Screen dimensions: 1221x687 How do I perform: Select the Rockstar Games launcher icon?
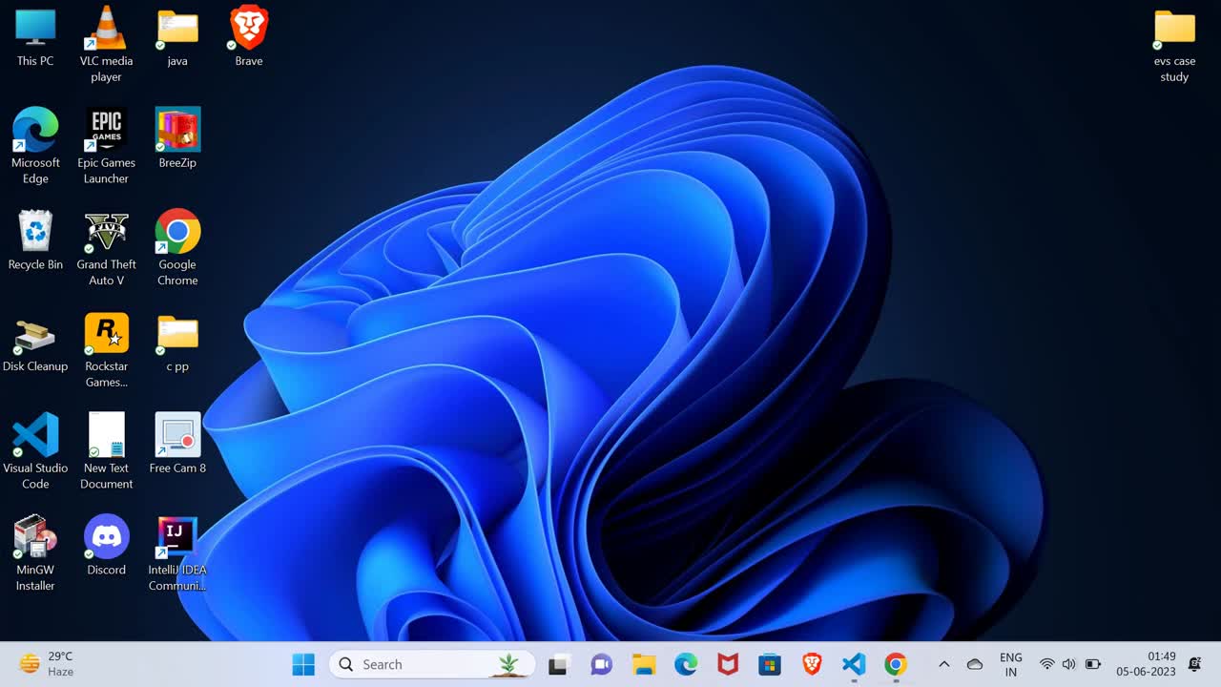(x=106, y=350)
